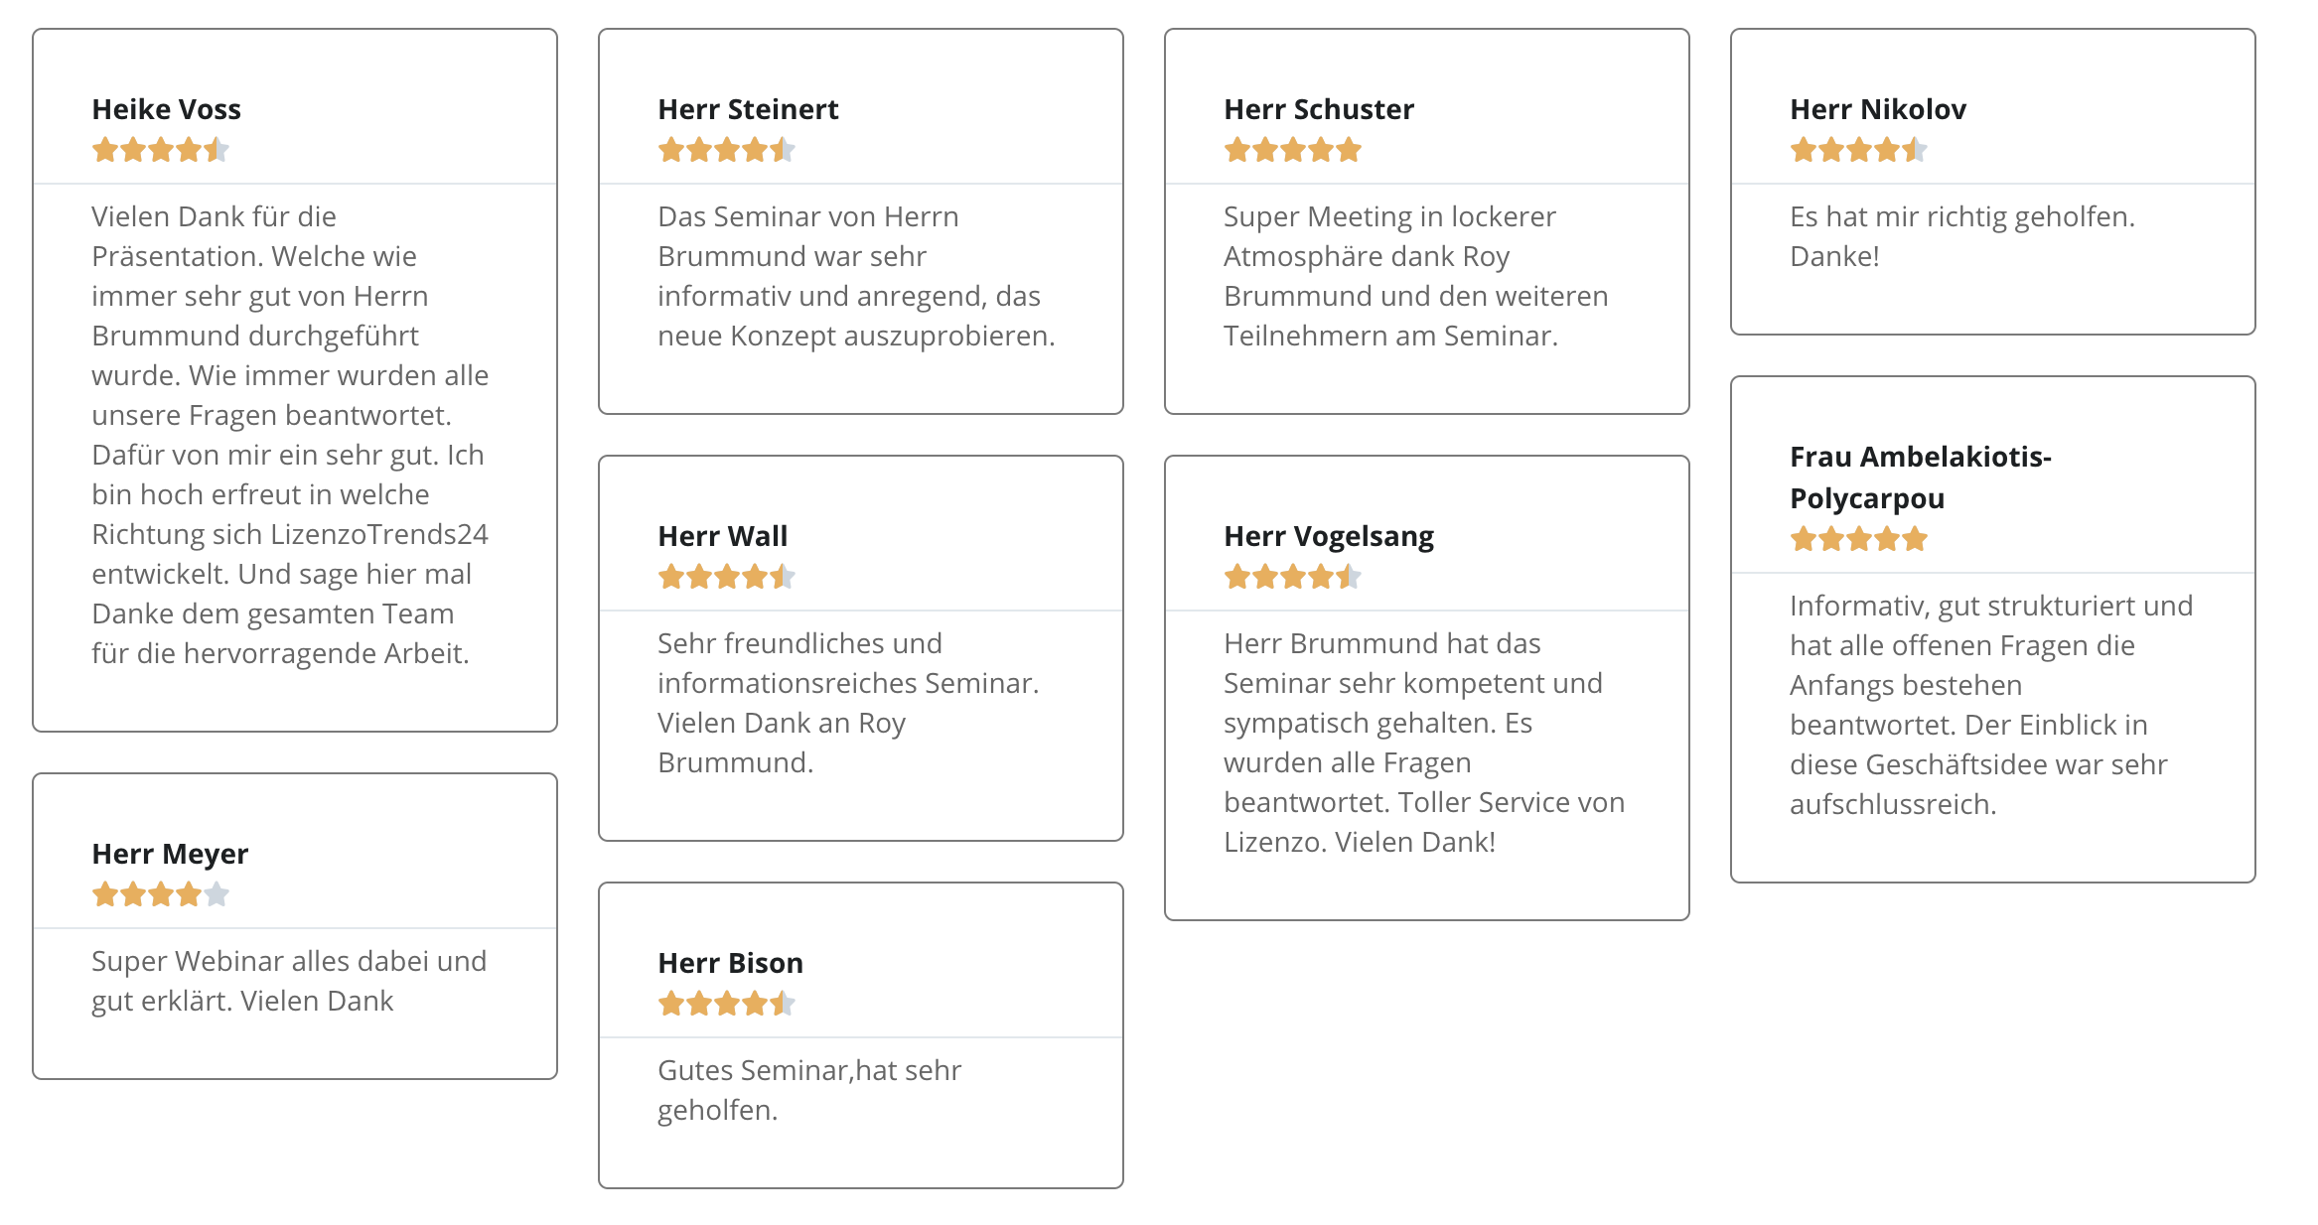Click the Herr Bison review text
Screen dimensions: 2318x1225
coord(809,1090)
